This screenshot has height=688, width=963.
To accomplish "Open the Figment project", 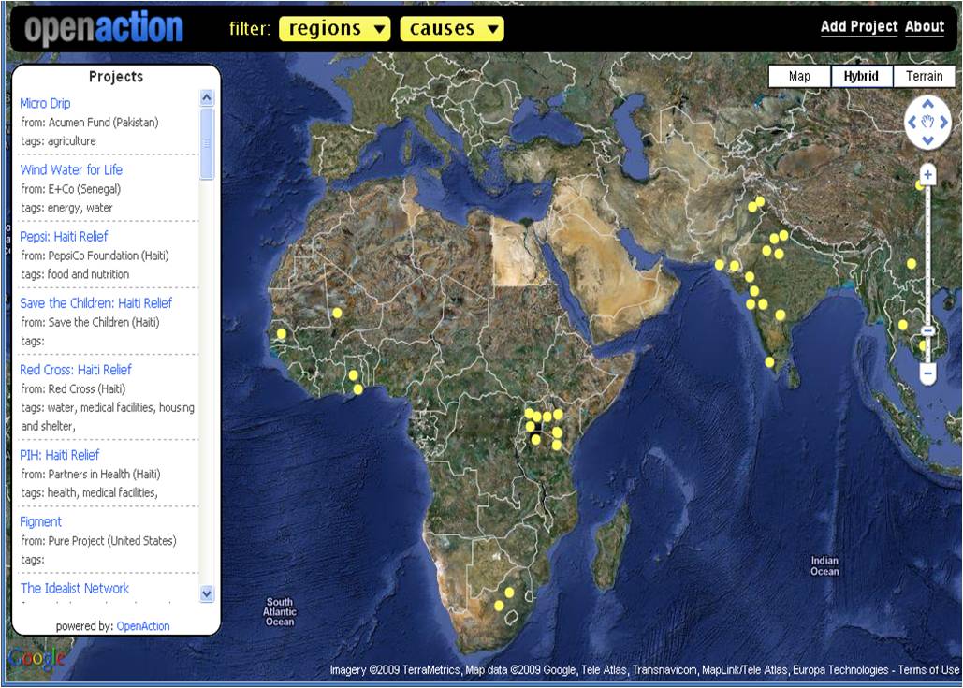I will (40, 522).
